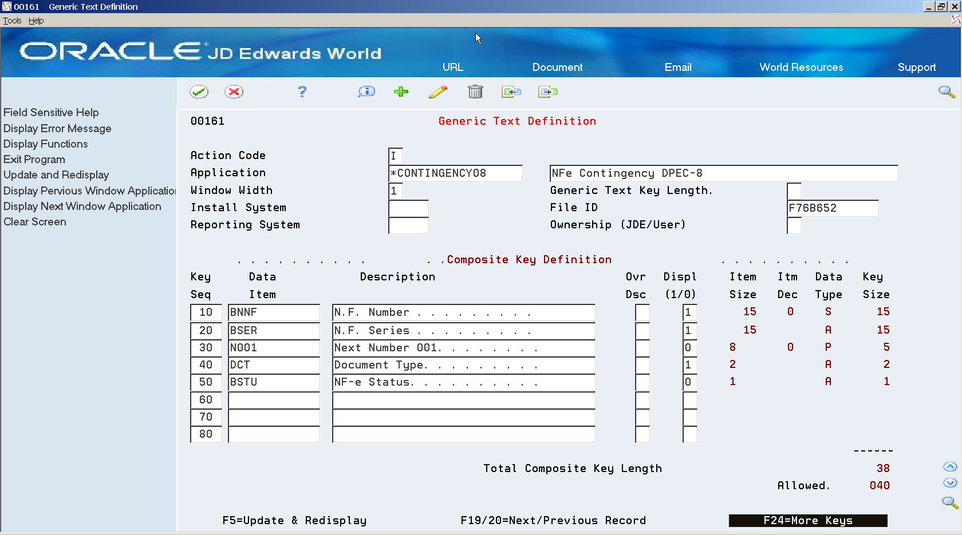This screenshot has width=962, height=535.
Task: Select Display Error Message
Action: coord(57,128)
